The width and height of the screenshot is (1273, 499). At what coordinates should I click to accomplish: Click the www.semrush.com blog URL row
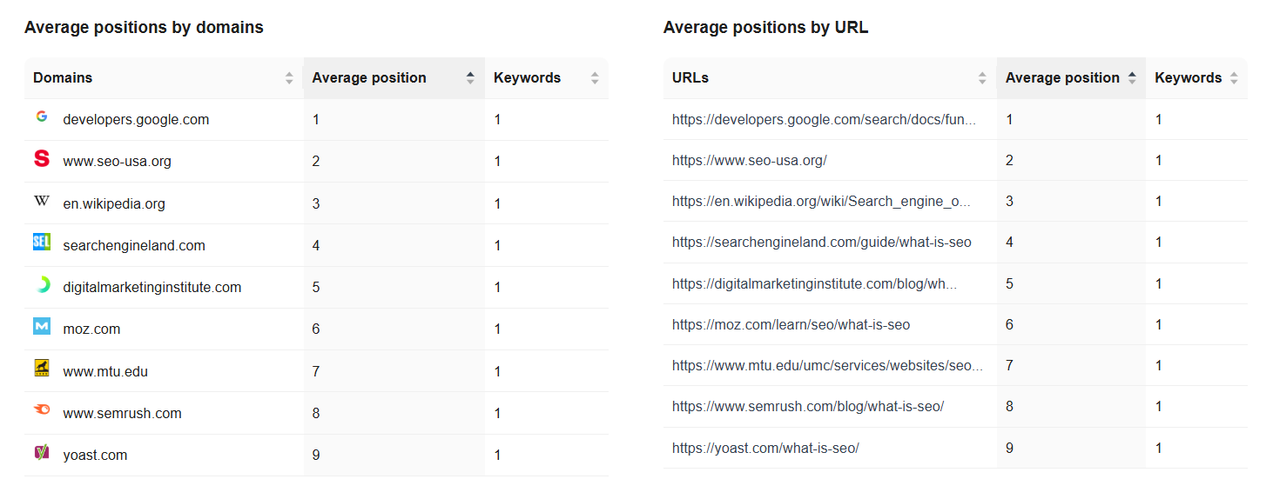[807, 407]
